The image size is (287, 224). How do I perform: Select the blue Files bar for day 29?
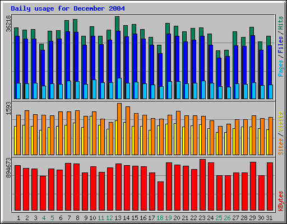(253, 59)
